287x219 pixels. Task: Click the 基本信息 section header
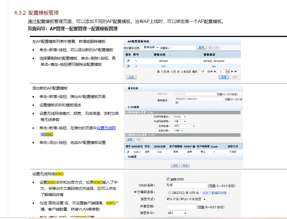[x=133, y=88]
